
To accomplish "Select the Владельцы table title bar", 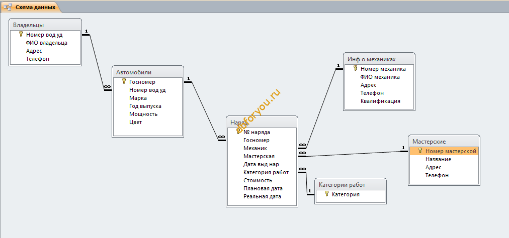I will [45, 25].
